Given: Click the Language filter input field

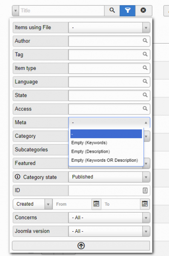Looking at the screenshot, I should pos(109,82).
